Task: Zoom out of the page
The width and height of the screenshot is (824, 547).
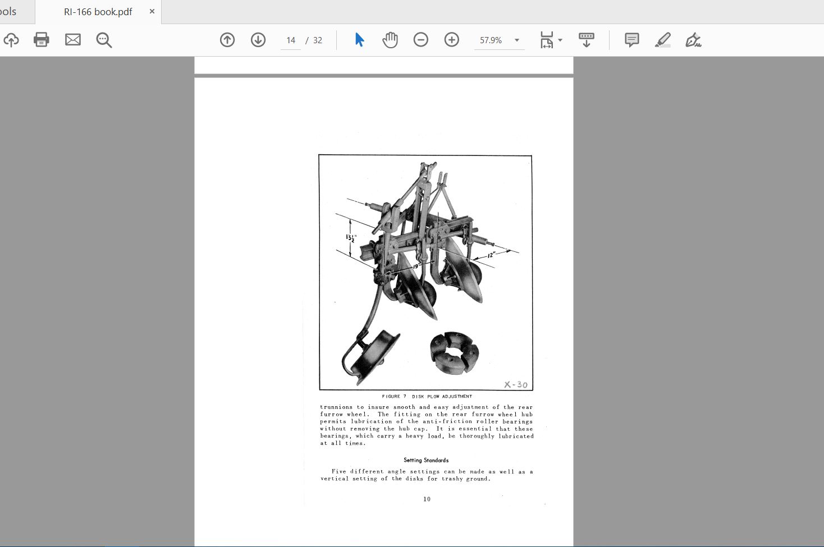Action: pos(420,40)
